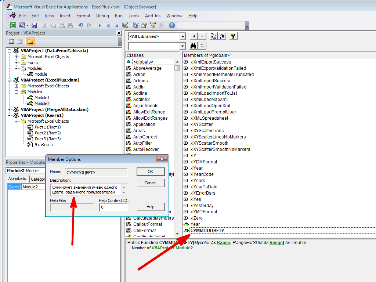The image size is (376, 282).
Task: Select Лист2 (Лист2) sheet object
Action: pos(47,133)
